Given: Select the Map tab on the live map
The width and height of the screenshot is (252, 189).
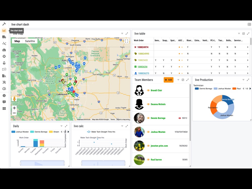Looking at the screenshot, I should [17, 41].
